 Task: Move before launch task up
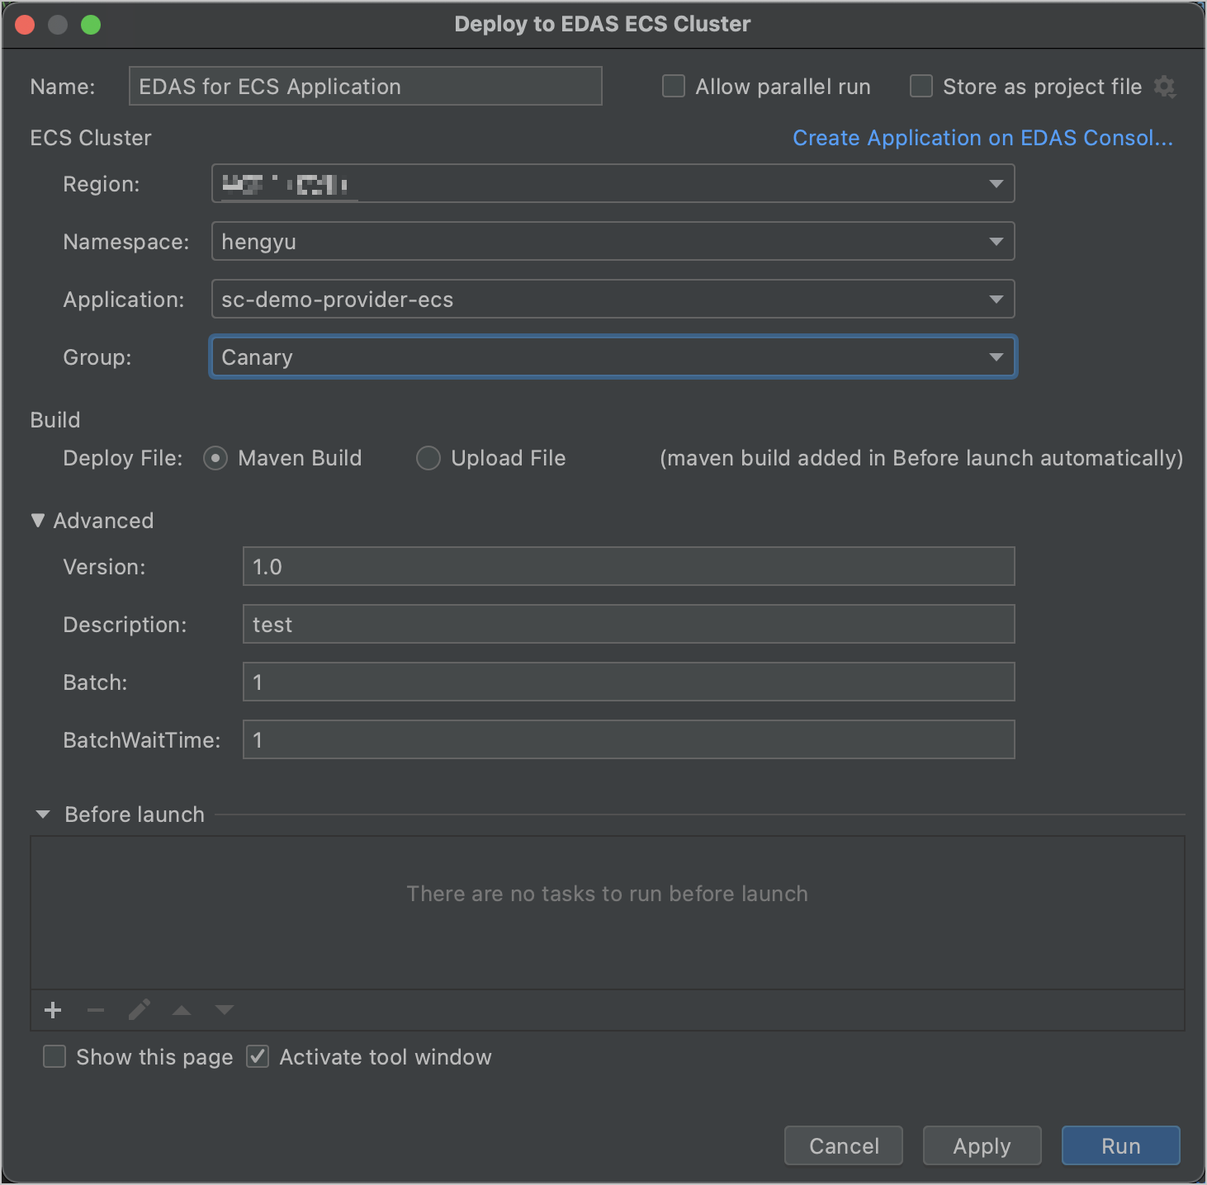click(x=182, y=1010)
